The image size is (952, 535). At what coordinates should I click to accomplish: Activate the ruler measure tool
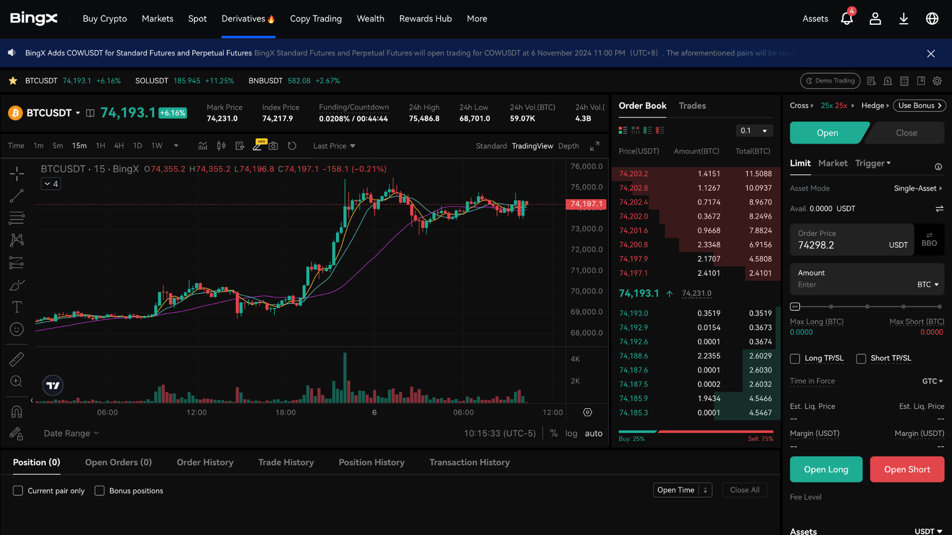16,359
